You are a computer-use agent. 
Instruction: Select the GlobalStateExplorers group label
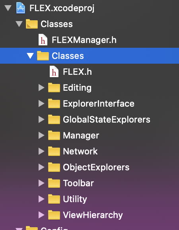(107, 119)
